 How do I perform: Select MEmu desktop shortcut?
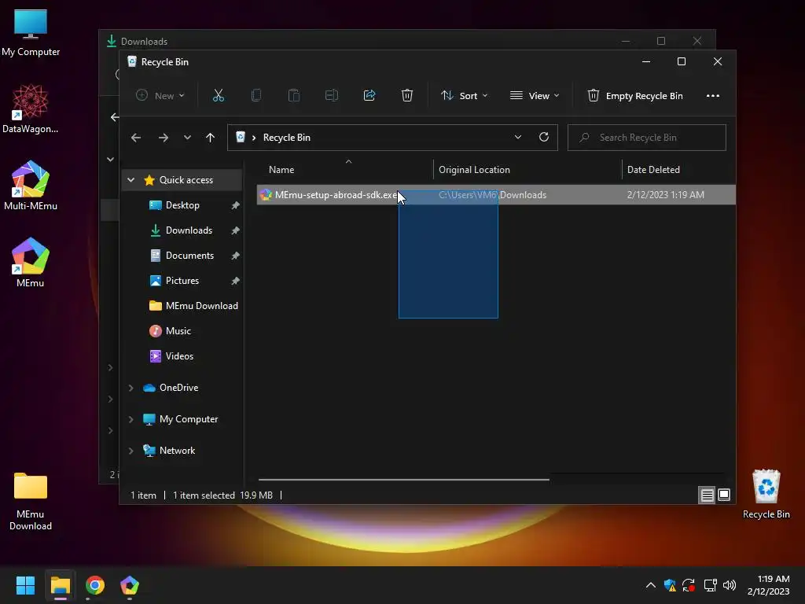point(31,263)
